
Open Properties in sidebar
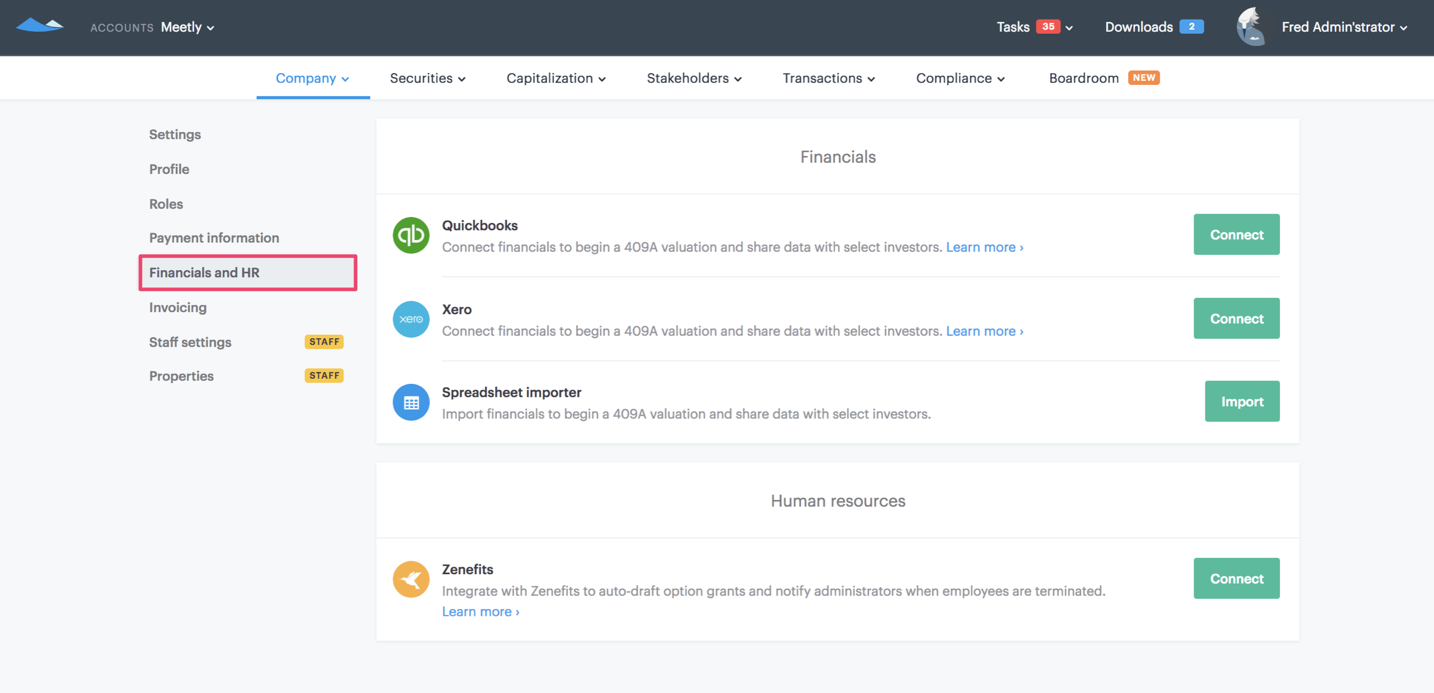pos(181,376)
